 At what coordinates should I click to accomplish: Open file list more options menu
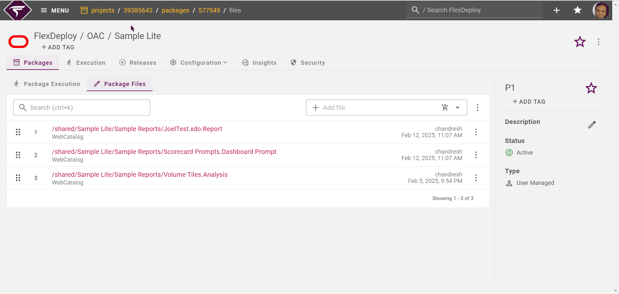[477, 108]
